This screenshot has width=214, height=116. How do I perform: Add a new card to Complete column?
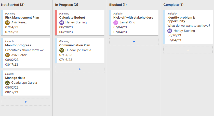point(188,50)
